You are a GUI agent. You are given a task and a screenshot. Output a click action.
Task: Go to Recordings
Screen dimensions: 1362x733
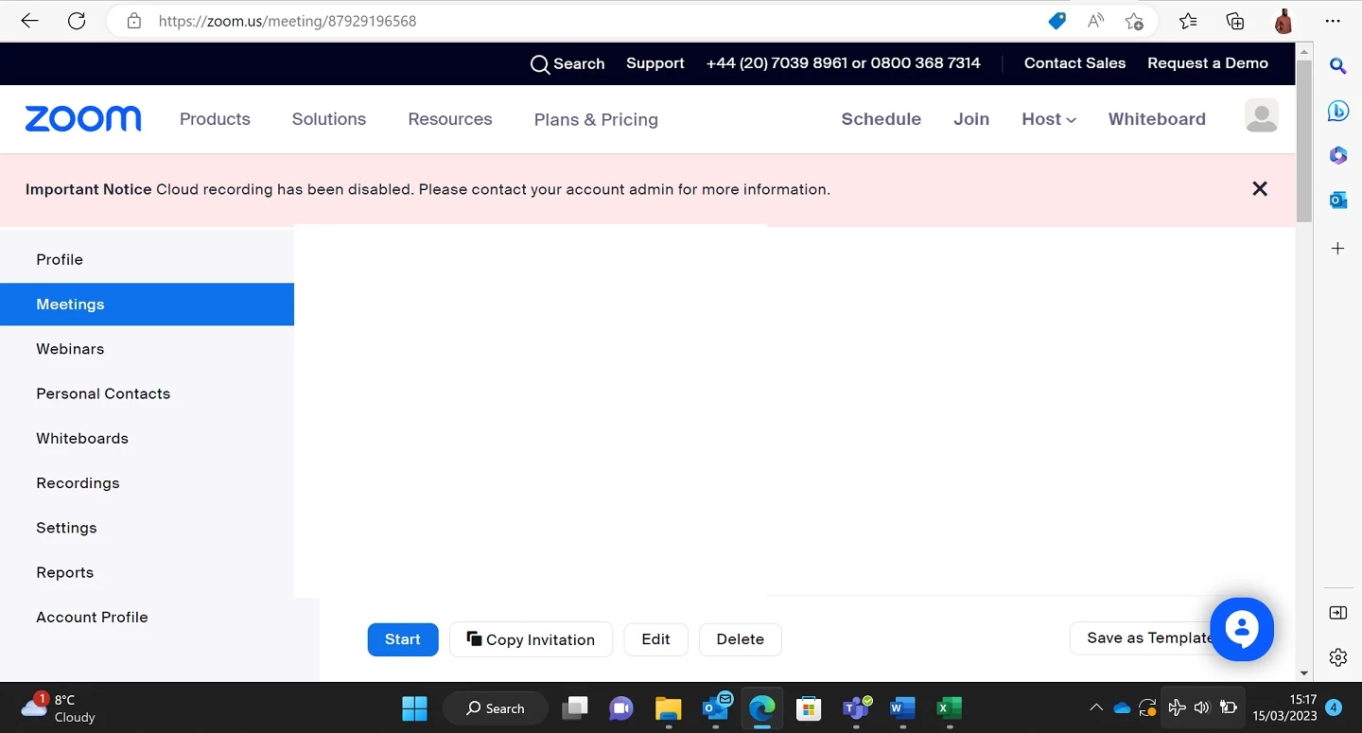pos(147,483)
